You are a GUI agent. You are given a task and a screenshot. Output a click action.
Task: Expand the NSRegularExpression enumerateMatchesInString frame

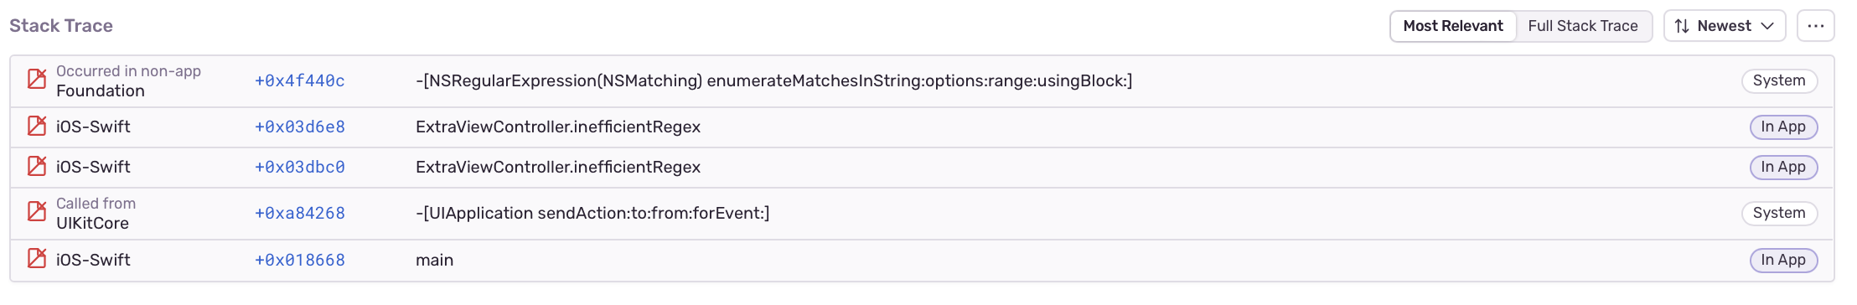click(922, 81)
